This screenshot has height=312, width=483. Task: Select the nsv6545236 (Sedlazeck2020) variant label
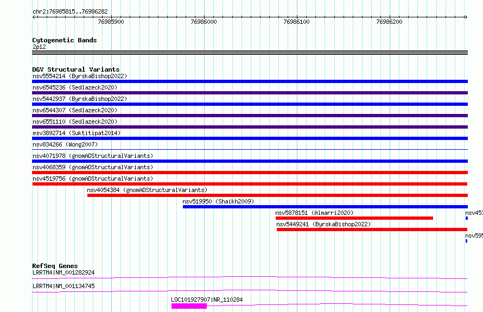click(x=75, y=87)
